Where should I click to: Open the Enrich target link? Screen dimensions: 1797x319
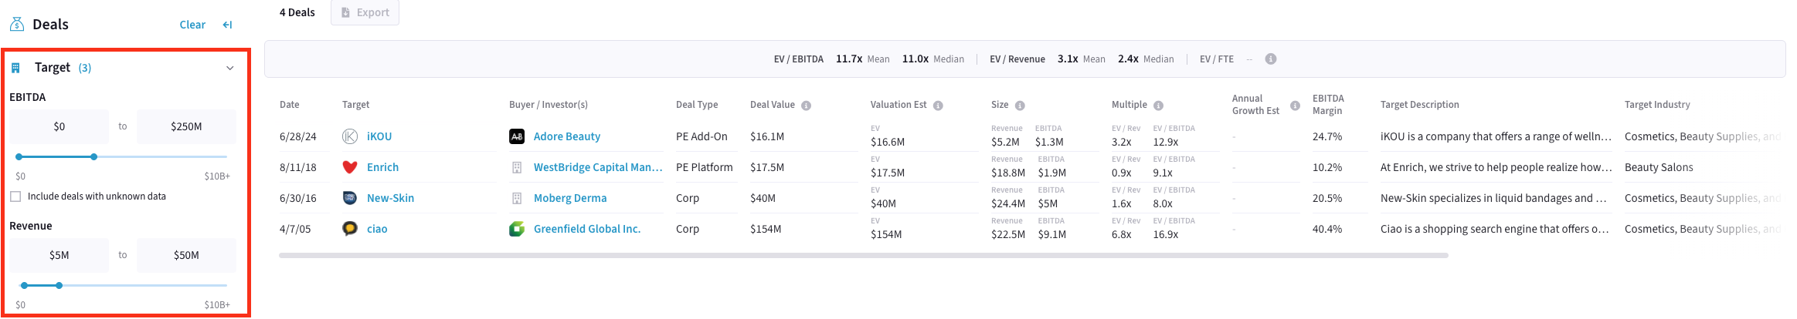[x=382, y=167]
